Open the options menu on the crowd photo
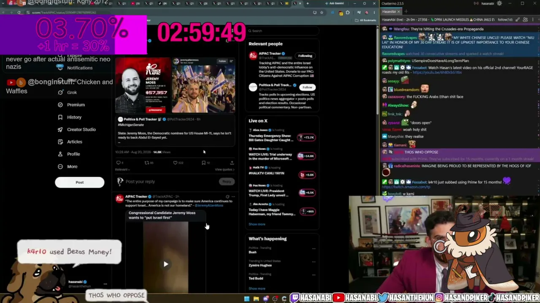 coord(231,61)
